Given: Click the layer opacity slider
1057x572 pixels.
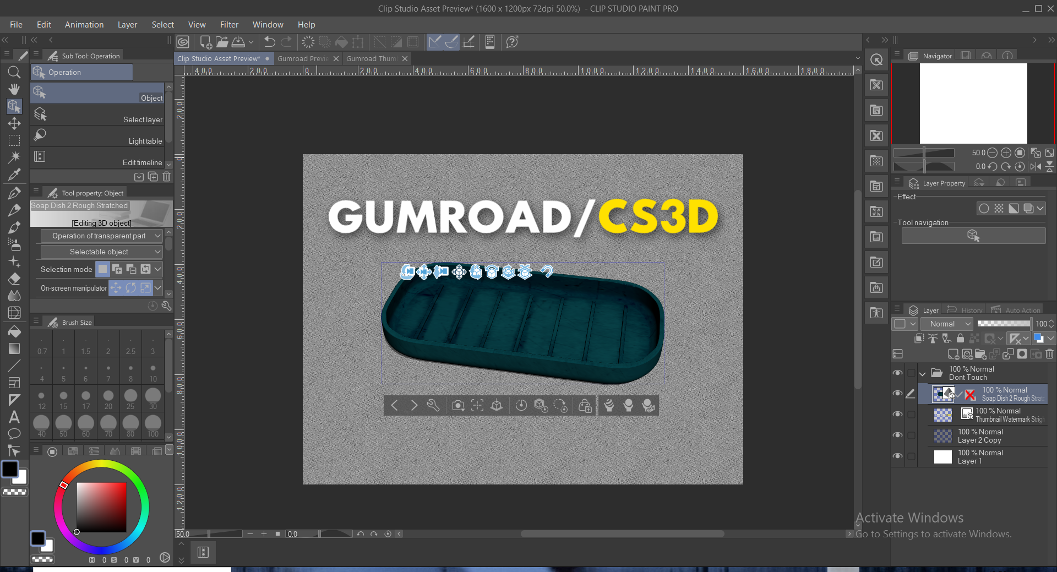Looking at the screenshot, I should 1004,324.
